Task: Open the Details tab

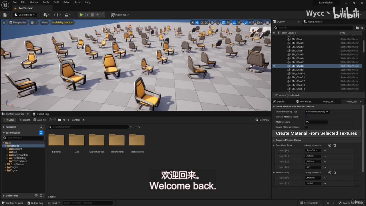Action: pos(279,102)
